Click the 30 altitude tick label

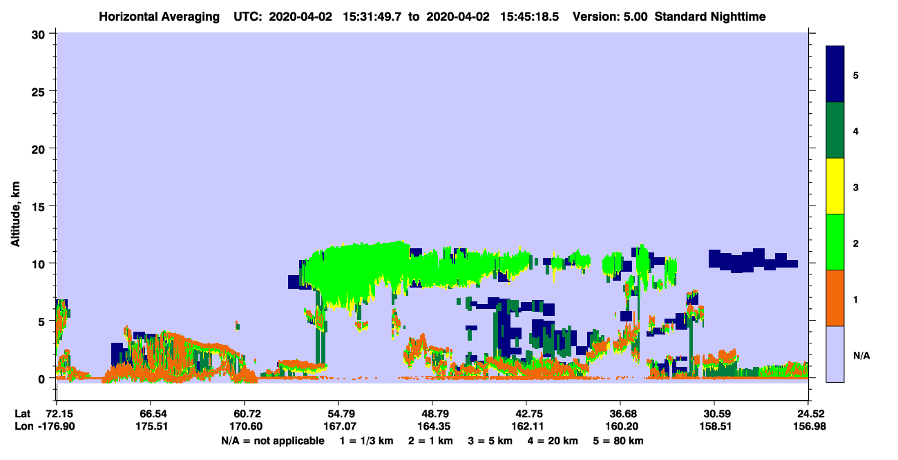pyautogui.click(x=40, y=33)
